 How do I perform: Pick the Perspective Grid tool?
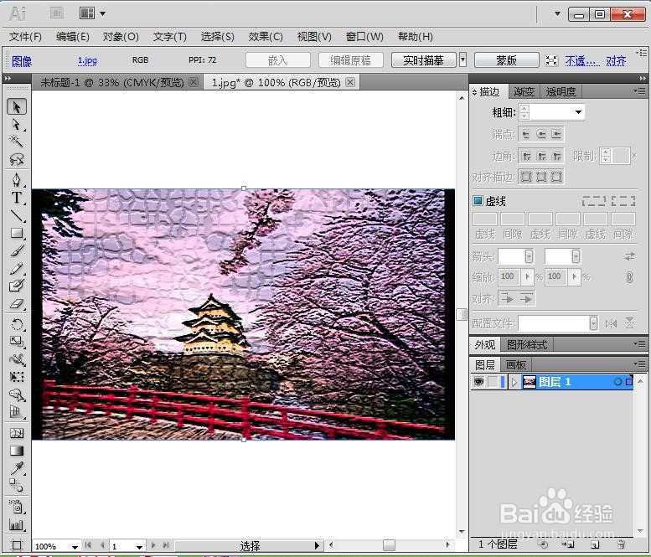[17, 412]
